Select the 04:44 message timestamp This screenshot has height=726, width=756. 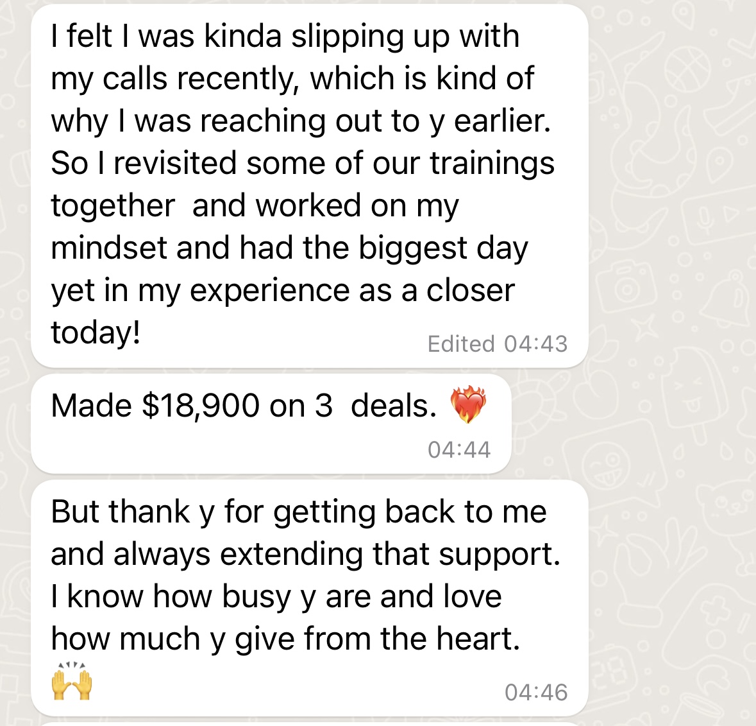459,450
